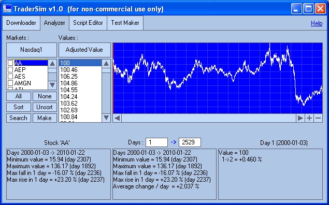Open the Downloader tab
329x205 pixels.
click(21, 23)
